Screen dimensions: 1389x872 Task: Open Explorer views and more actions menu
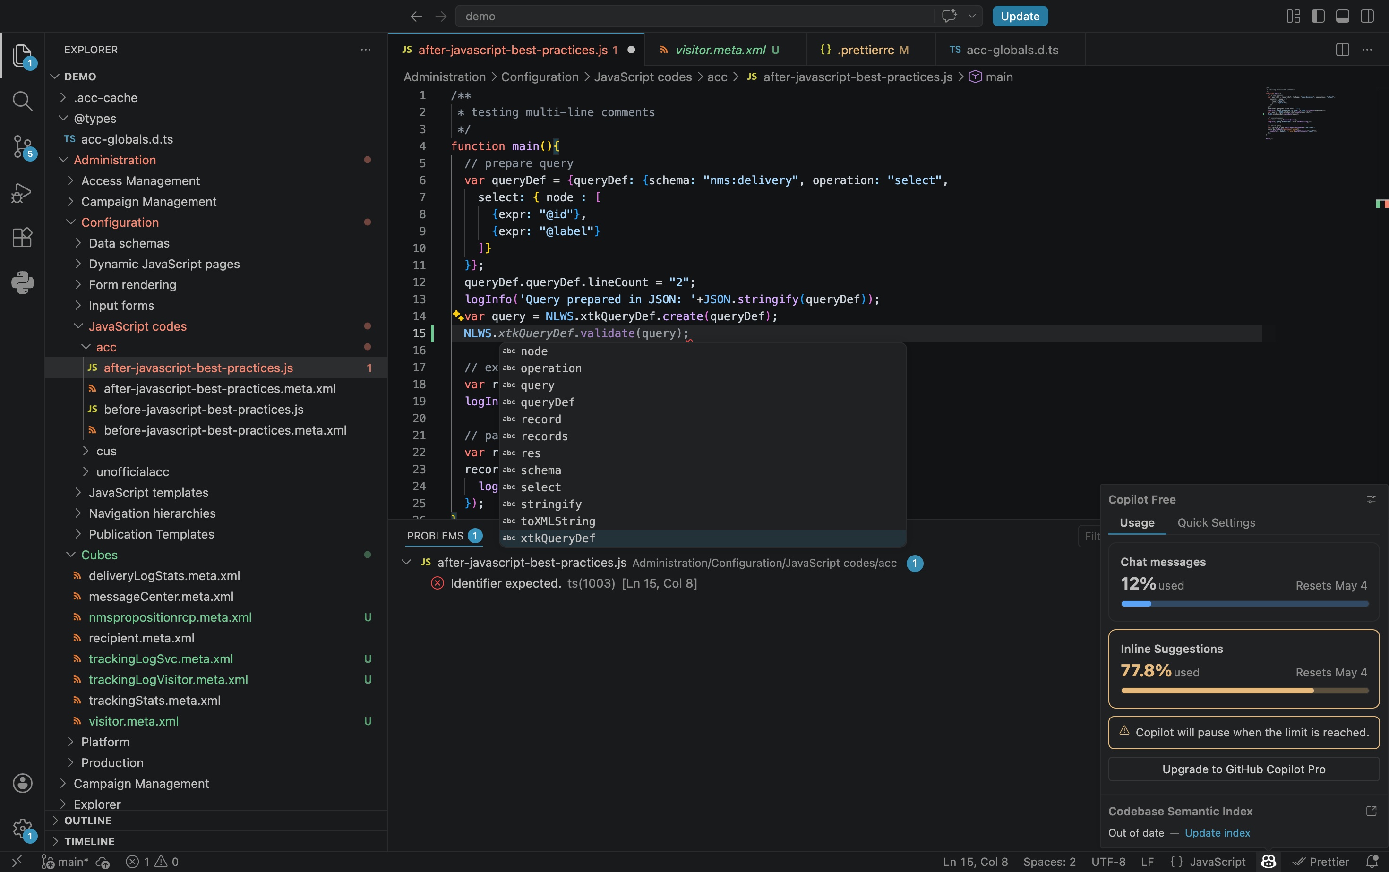tap(365, 50)
